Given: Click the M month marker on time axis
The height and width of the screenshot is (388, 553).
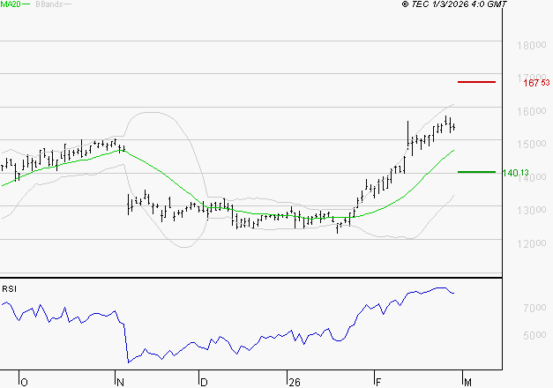Looking at the screenshot, I should point(467,383).
